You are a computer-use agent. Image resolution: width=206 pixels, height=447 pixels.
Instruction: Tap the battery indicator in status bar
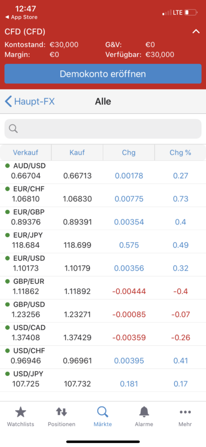pyautogui.click(x=191, y=13)
